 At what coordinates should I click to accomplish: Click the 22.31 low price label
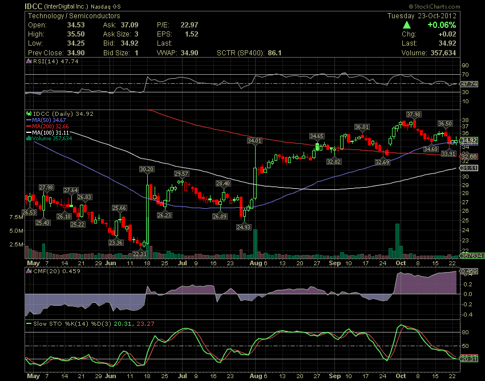(x=139, y=254)
